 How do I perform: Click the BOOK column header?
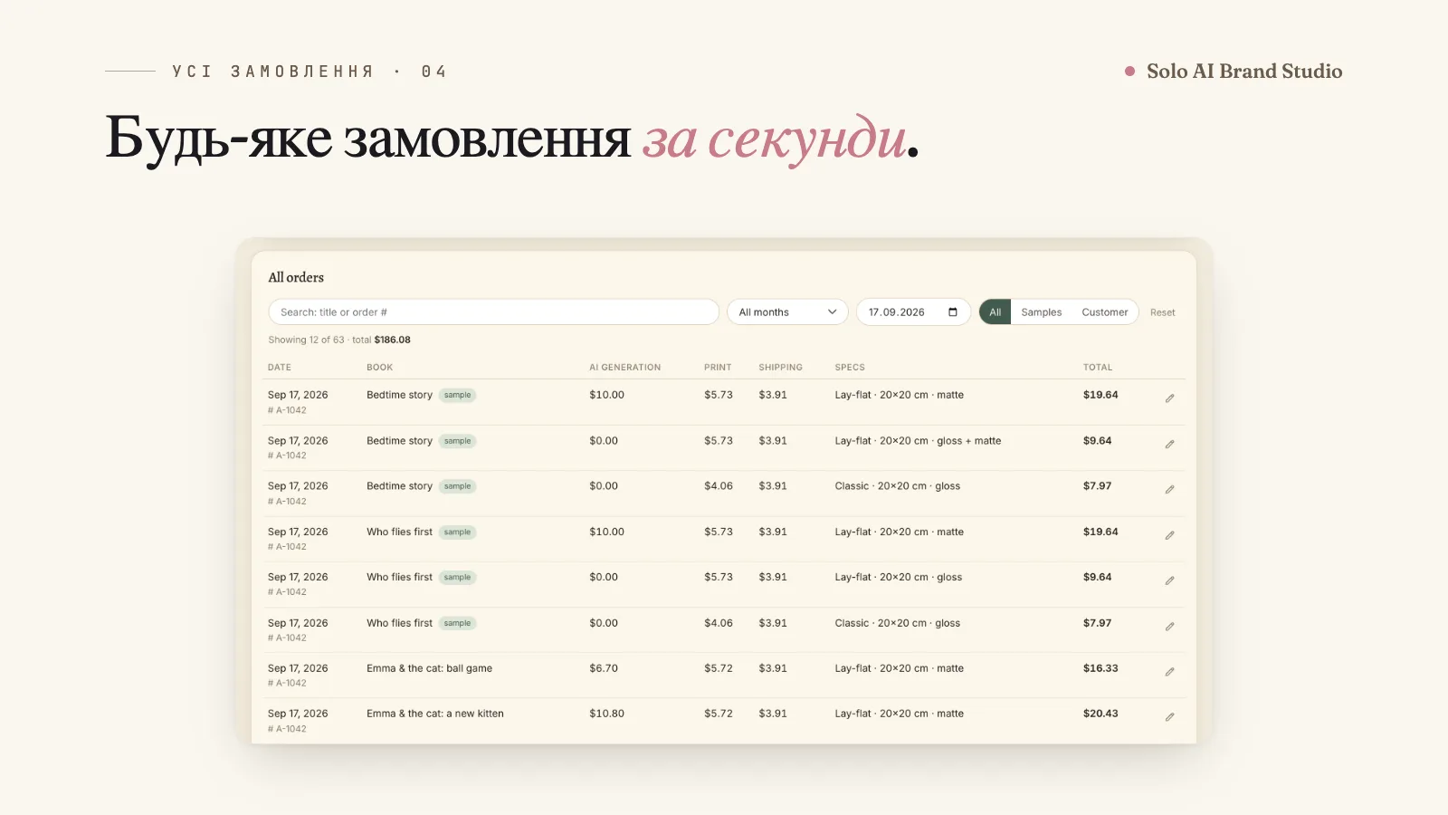(380, 368)
